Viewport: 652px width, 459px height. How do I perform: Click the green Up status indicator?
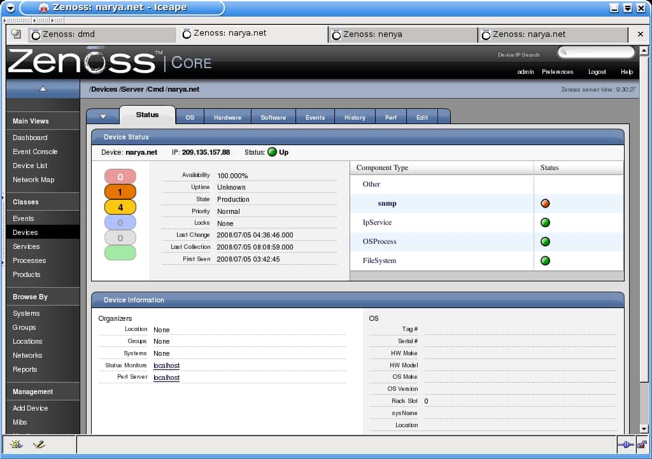(272, 152)
